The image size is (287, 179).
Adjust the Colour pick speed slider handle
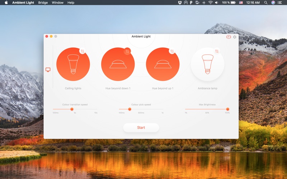130,109
